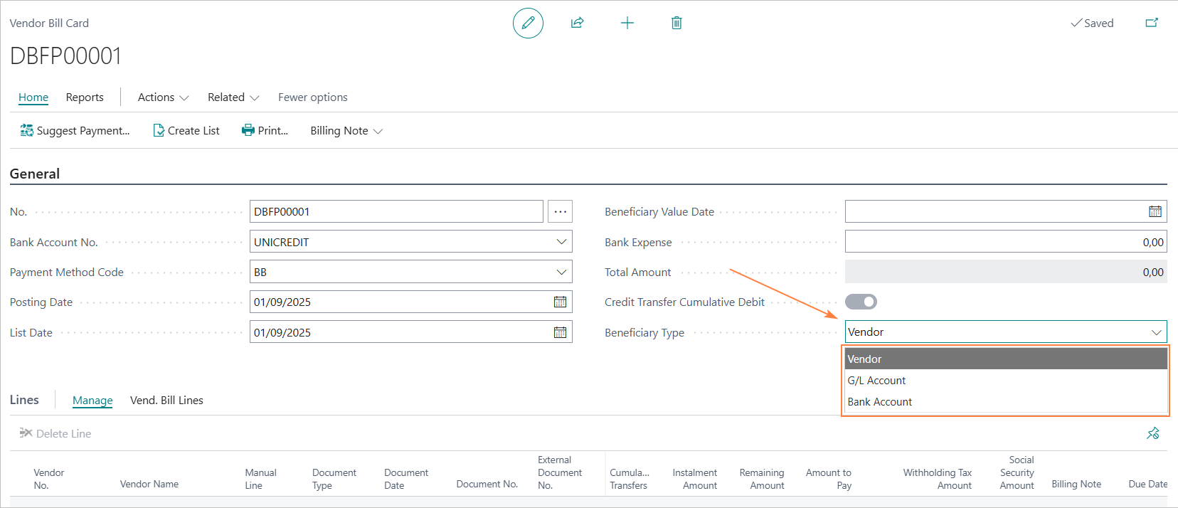The height and width of the screenshot is (508, 1178).
Task: Choose Bank Account beneficiary type option
Action: pos(879,402)
